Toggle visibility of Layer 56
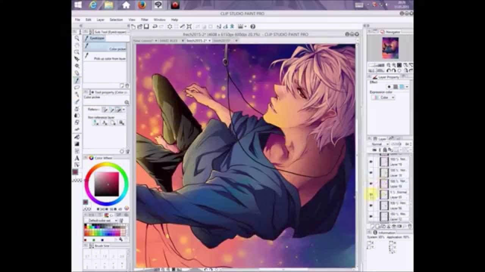Screen dimensions: 485x272 pyautogui.click(x=371, y=206)
